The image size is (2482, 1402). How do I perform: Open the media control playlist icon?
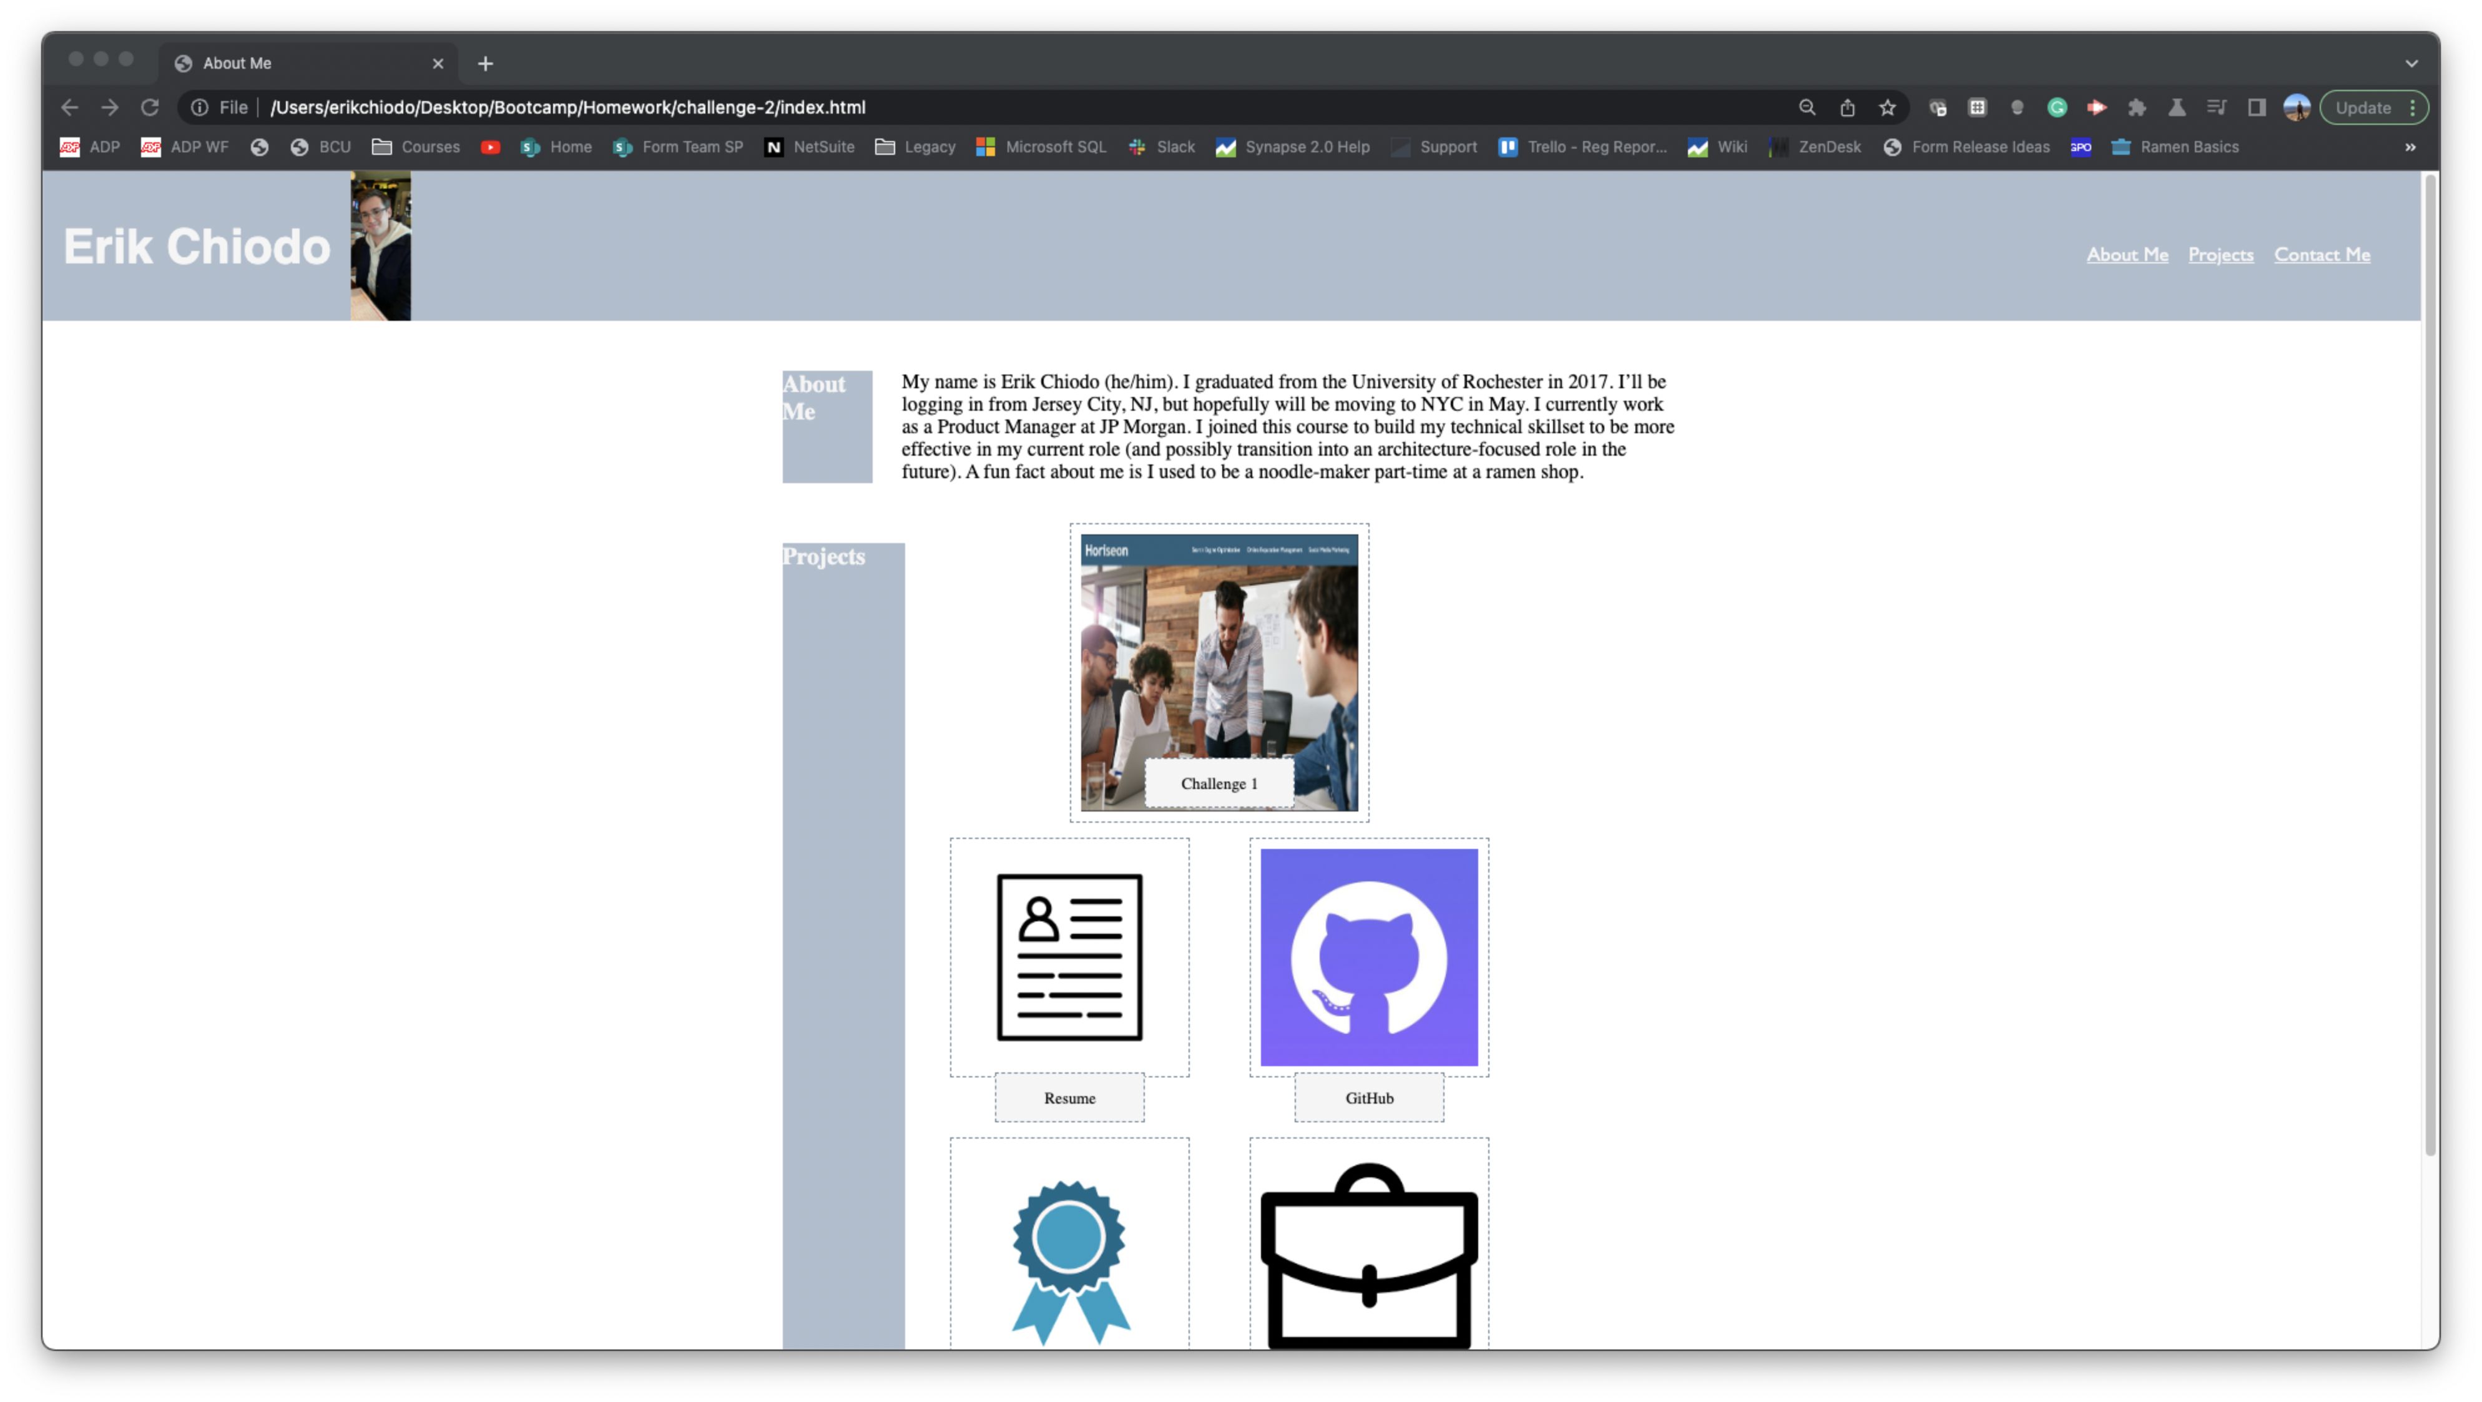[x=2216, y=107]
